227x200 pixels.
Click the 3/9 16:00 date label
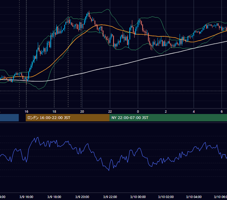click(x=26, y=197)
